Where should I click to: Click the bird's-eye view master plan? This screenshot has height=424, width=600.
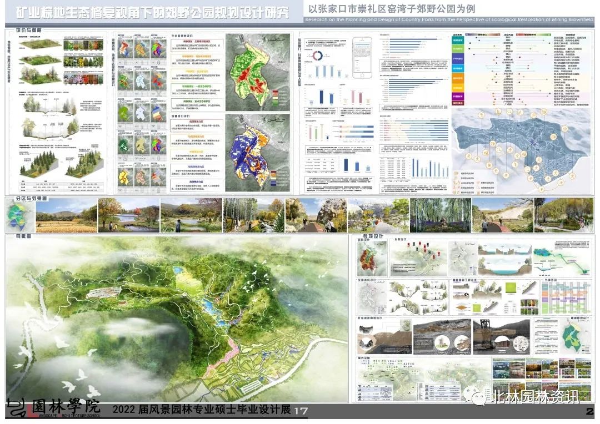pyautogui.click(x=178, y=322)
